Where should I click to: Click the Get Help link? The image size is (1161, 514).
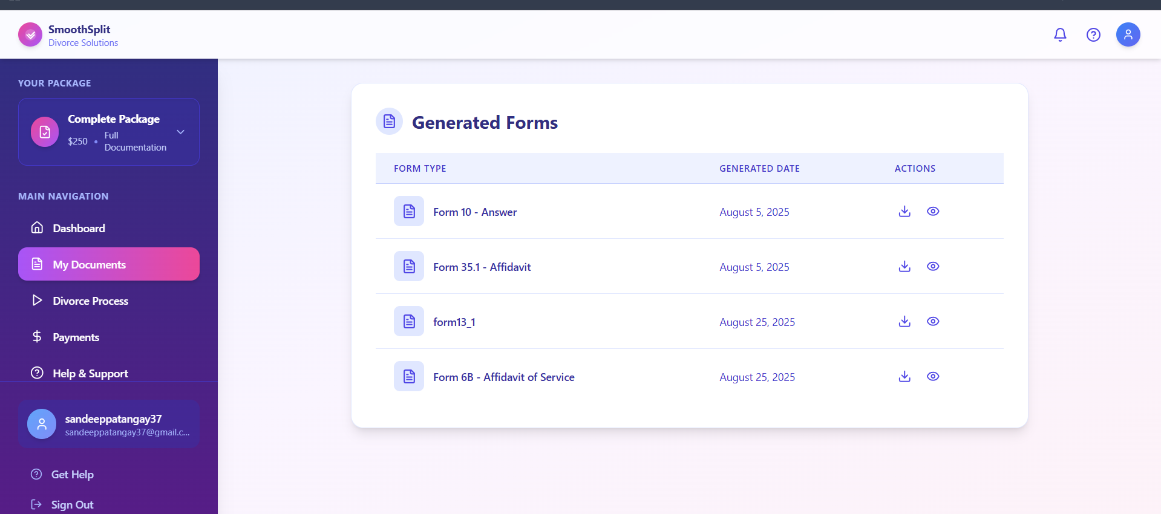click(72, 474)
